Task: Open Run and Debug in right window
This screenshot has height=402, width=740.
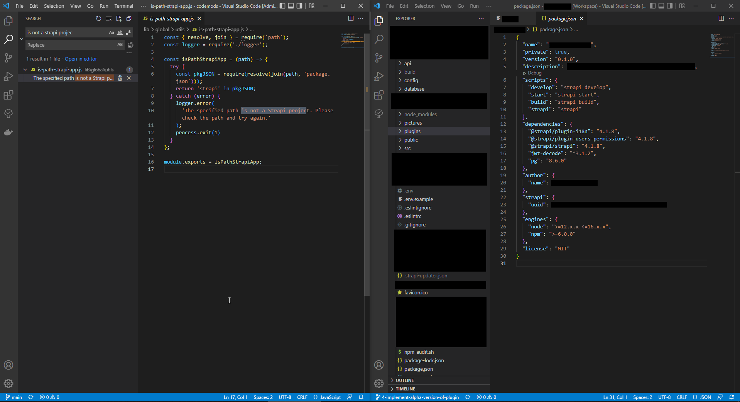Action: pos(379,76)
